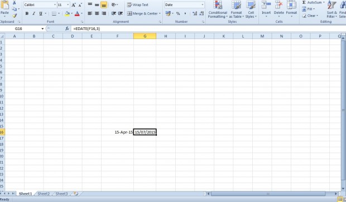Screen dimensions: 346x202
Task: Click the Merge & Center button
Action: click(x=143, y=14)
